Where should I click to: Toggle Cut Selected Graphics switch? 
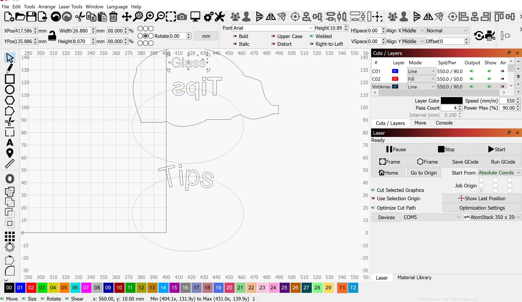[x=373, y=190]
